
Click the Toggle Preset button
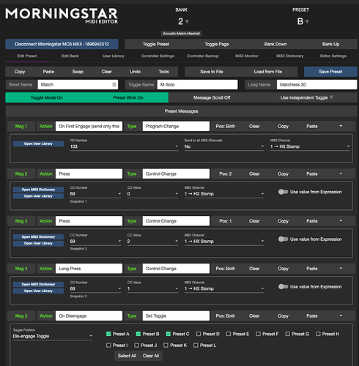coord(156,44)
